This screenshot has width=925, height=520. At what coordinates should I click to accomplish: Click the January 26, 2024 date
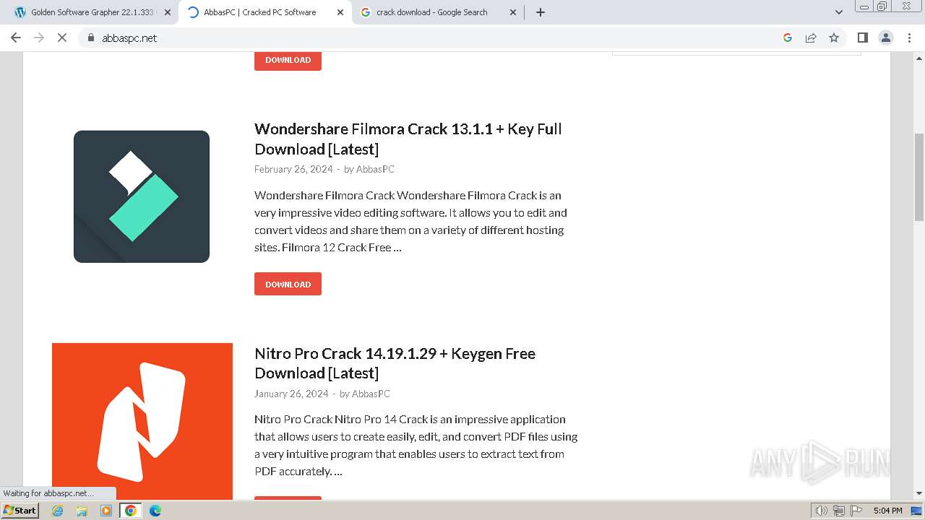click(x=291, y=394)
